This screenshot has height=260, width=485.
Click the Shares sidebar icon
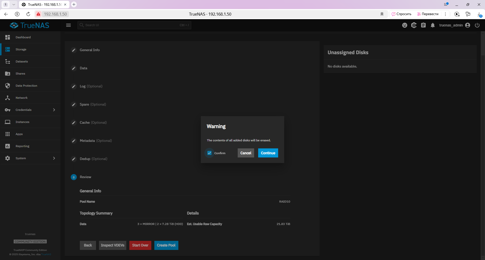click(8, 74)
